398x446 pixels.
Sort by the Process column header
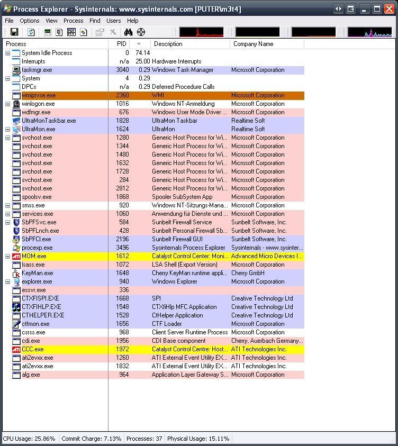(x=56, y=44)
